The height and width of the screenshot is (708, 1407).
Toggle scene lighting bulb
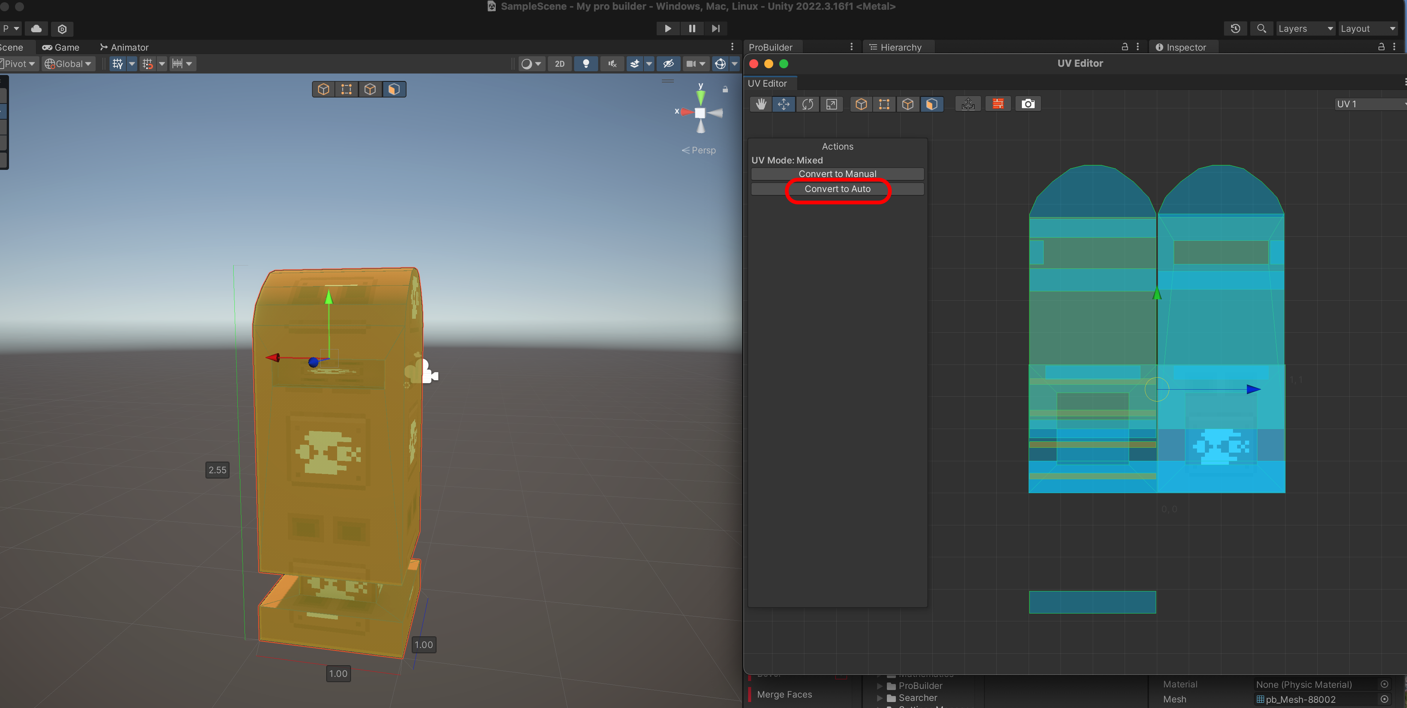pyautogui.click(x=585, y=64)
